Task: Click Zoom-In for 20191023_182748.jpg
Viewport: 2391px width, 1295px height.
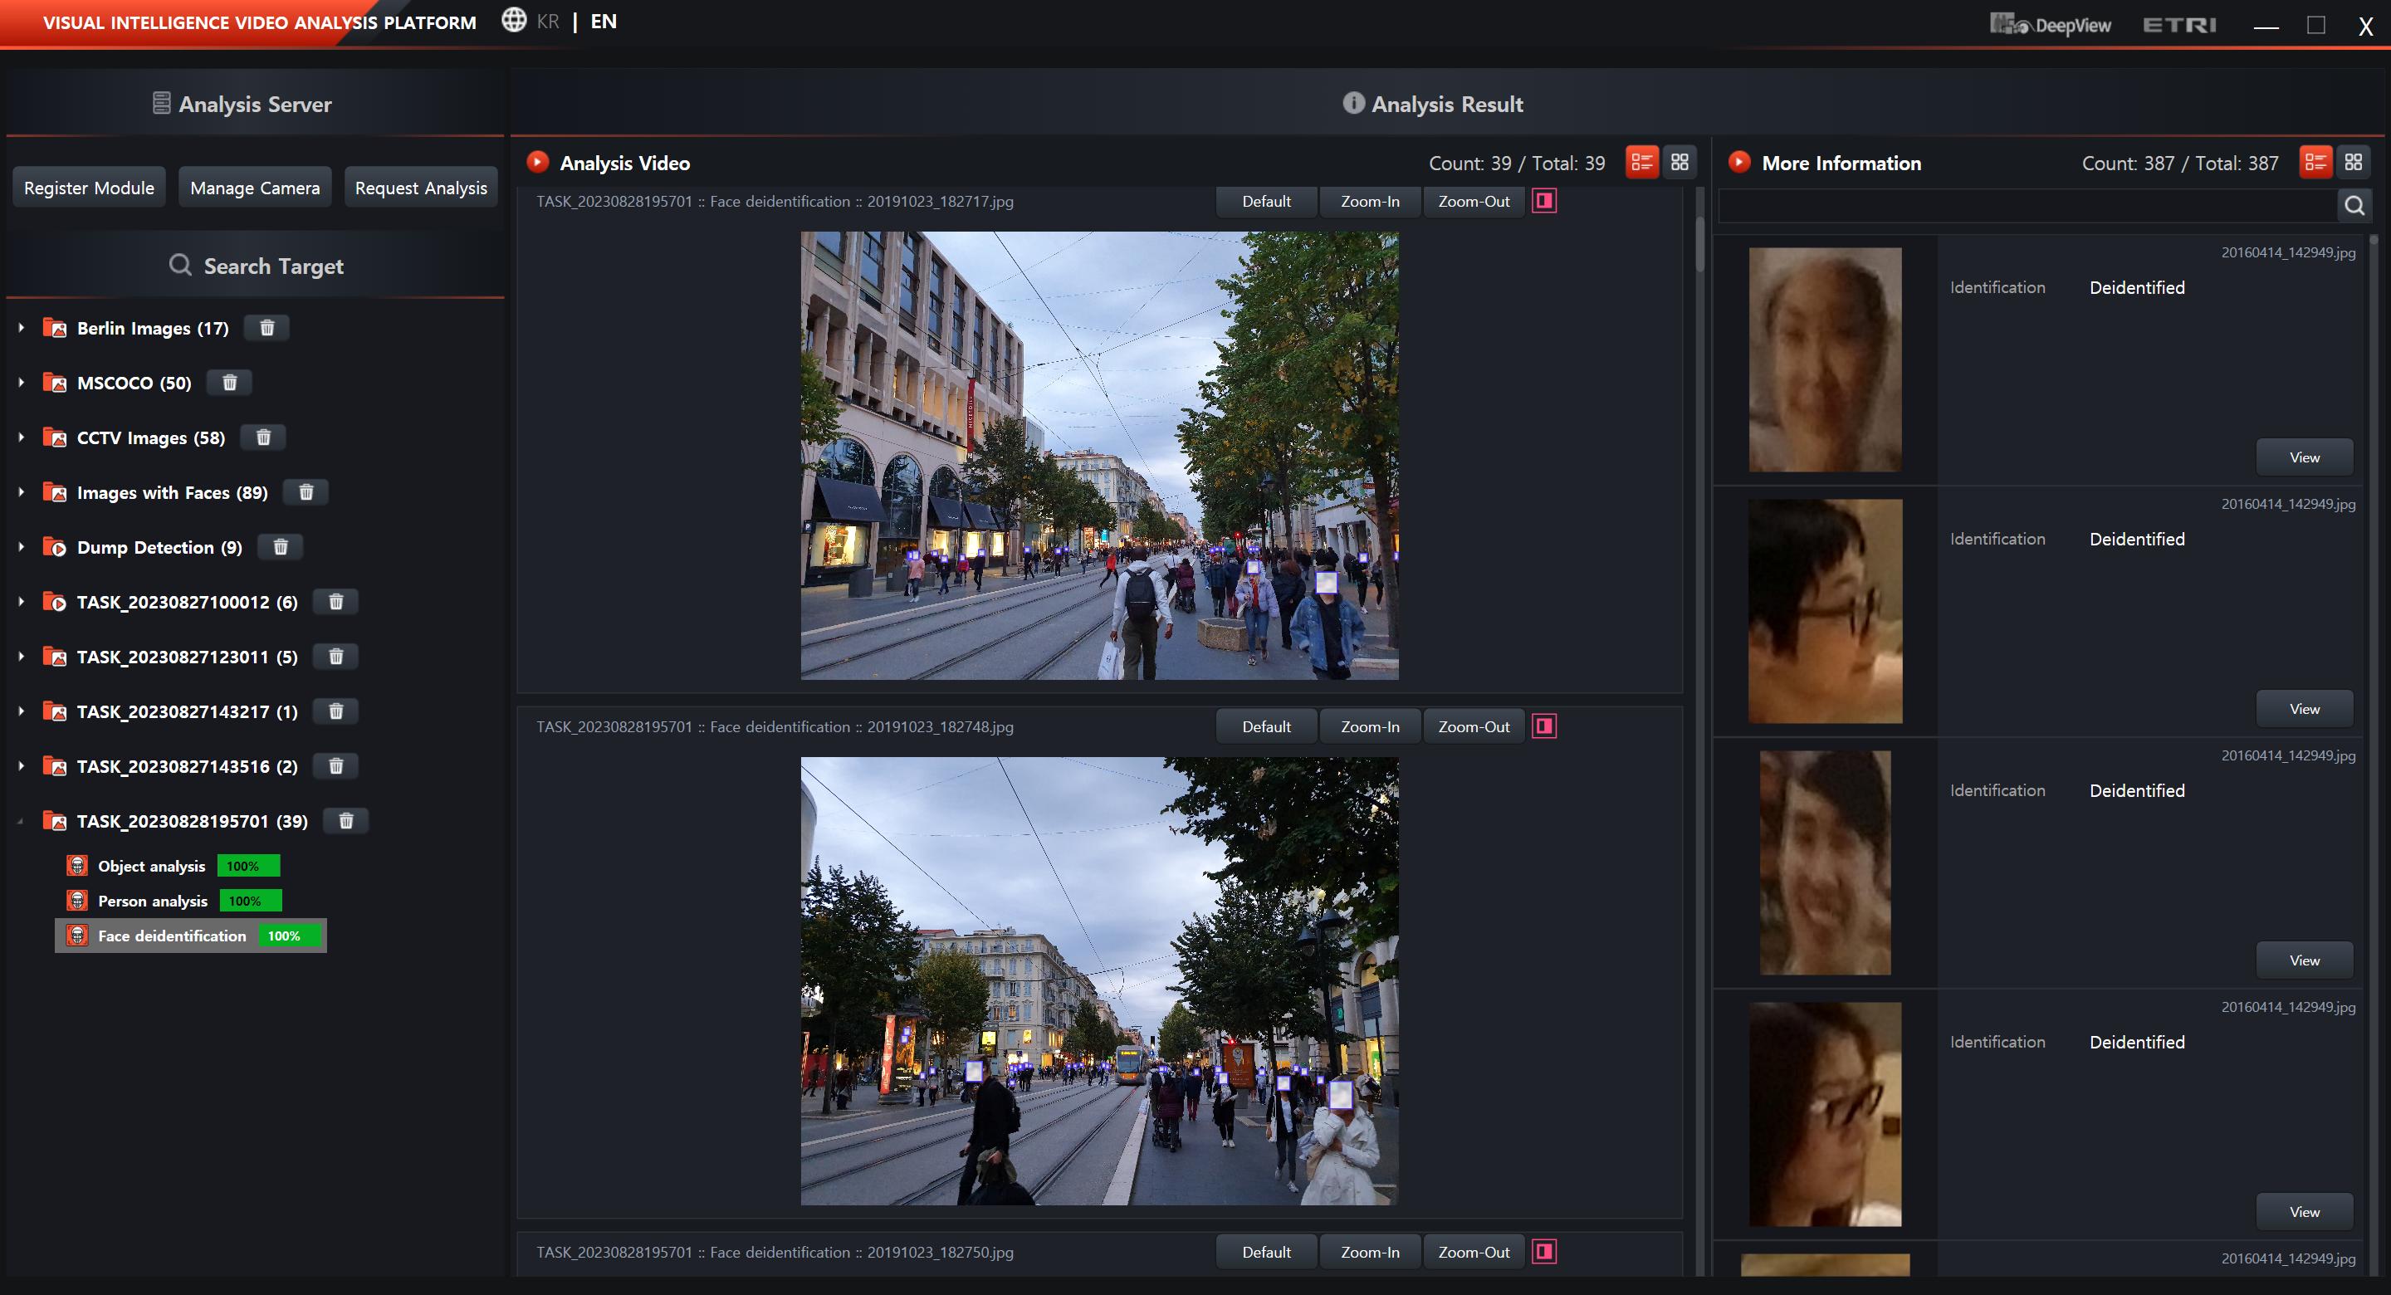Action: [x=1370, y=726]
